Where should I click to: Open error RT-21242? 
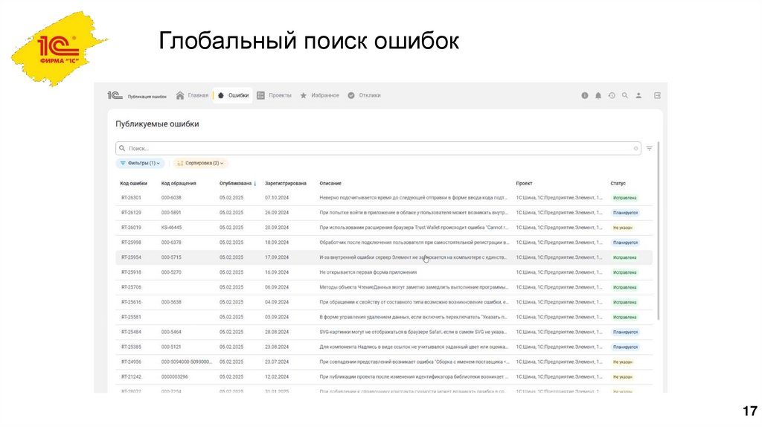coord(131,376)
